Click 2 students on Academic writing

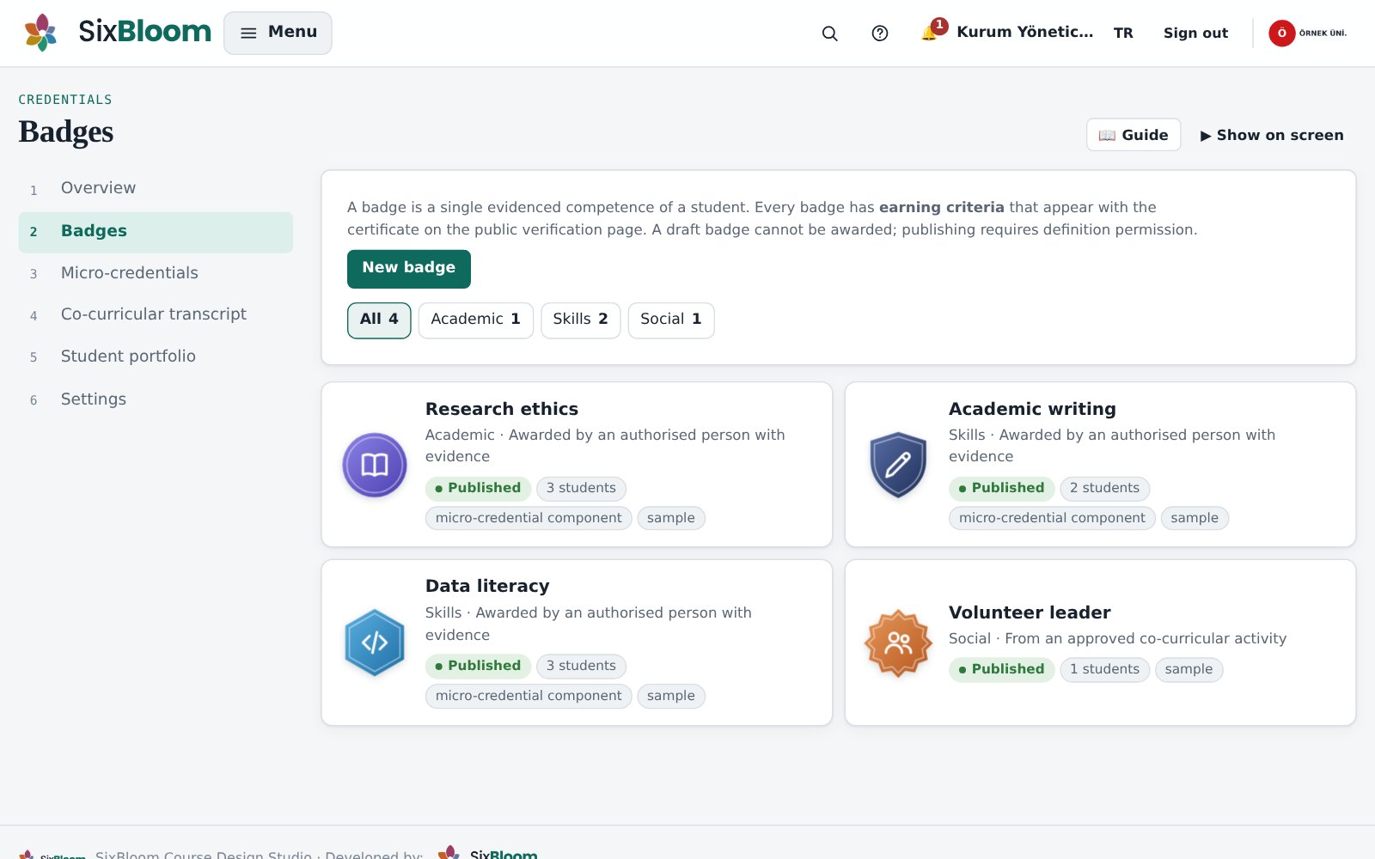coord(1104,488)
